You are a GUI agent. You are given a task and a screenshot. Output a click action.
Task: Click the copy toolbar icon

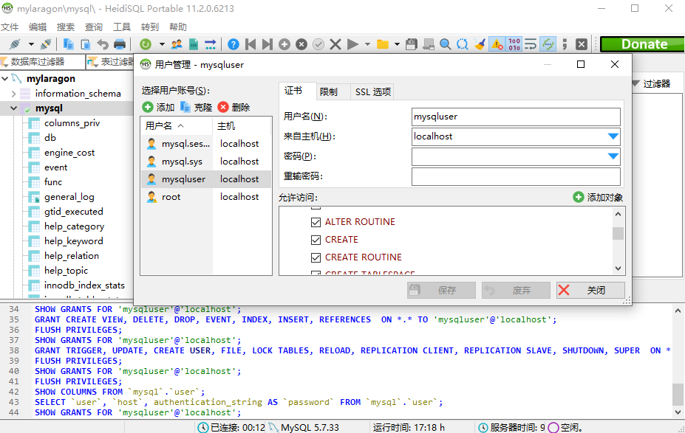(68, 44)
